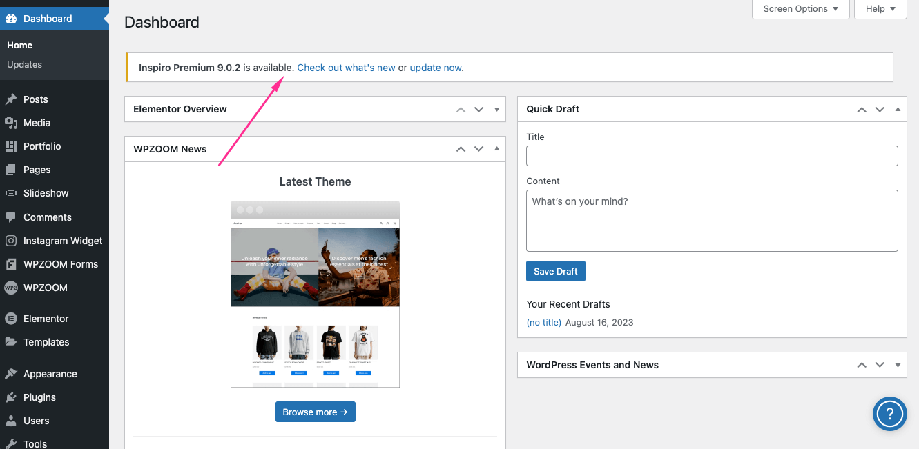The width and height of the screenshot is (919, 449).
Task: Move Elementor Overview widget down
Action: click(478, 110)
